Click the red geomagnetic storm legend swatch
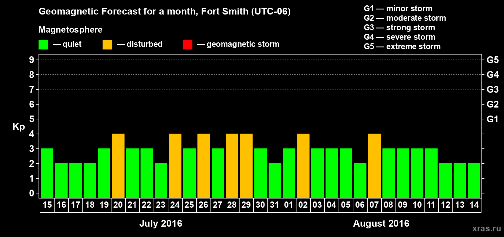 pos(187,45)
